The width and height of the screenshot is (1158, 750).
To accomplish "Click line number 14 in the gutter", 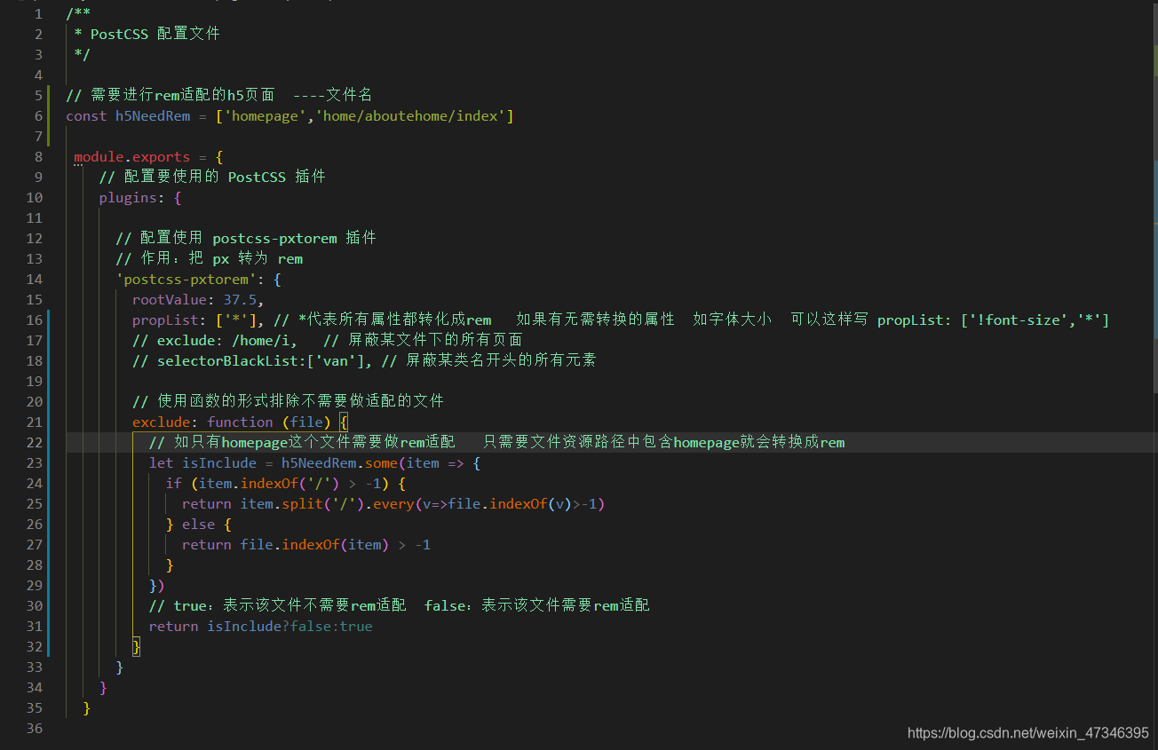I will point(34,279).
